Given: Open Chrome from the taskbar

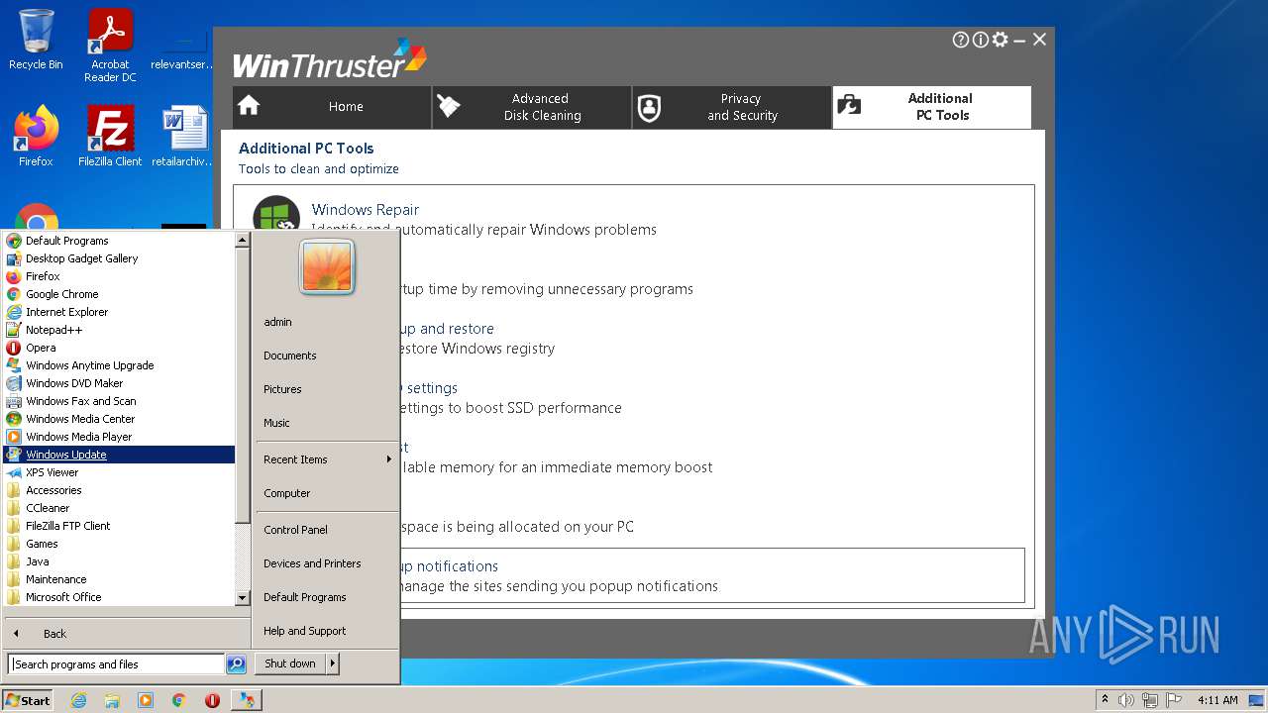Looking at the screenshot, I should [179, 700].
